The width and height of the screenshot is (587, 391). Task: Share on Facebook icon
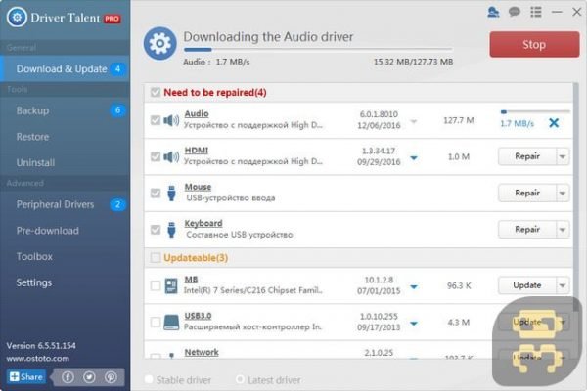point(68,377)
